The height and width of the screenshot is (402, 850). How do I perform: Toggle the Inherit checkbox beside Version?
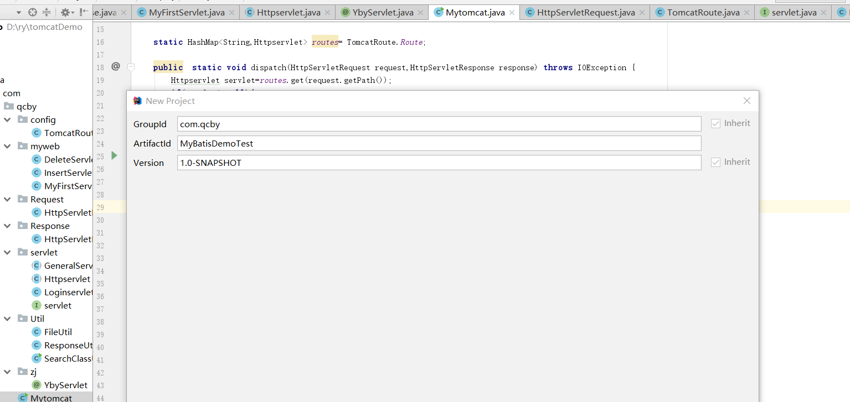point(715,161)
